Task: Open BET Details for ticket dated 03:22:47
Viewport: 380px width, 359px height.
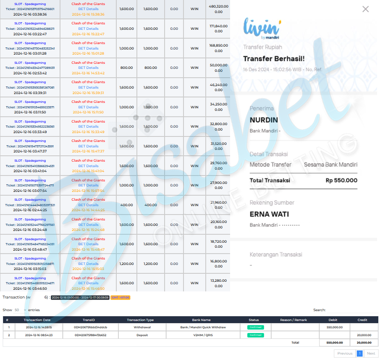Action: pyautogui.click(x=88, y=29)
